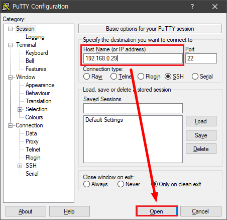Open the Serial category in tree

coord(32,174)
